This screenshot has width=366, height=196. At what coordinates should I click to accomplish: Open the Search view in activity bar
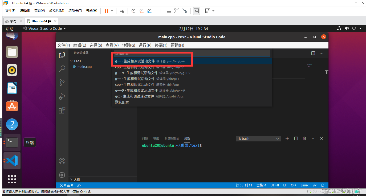(62, 69)
